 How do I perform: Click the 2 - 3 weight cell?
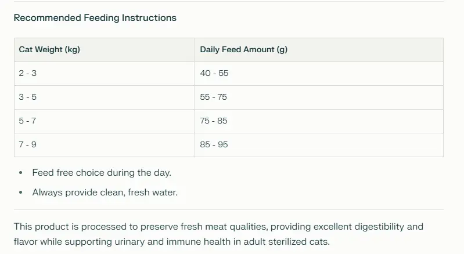(x=105, y=74)
